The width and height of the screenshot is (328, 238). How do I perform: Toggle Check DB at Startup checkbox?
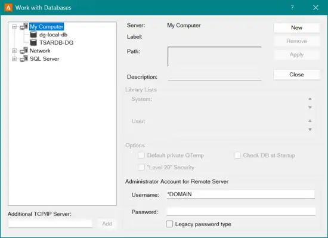[237, 156]
